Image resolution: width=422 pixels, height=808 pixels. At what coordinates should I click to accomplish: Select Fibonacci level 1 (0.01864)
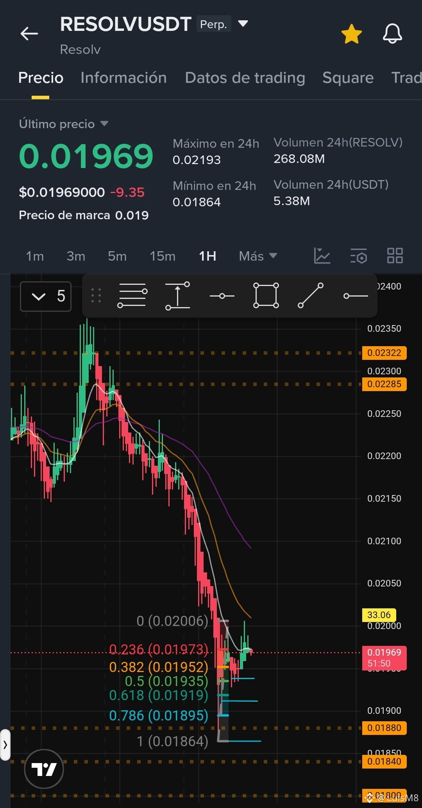point(172,741)
